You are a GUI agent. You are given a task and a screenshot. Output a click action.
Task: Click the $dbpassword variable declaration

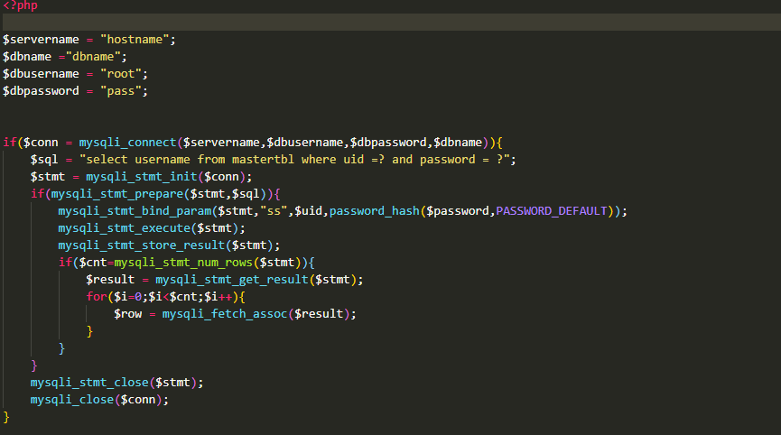pyautogui.click(x=41, y=91)
